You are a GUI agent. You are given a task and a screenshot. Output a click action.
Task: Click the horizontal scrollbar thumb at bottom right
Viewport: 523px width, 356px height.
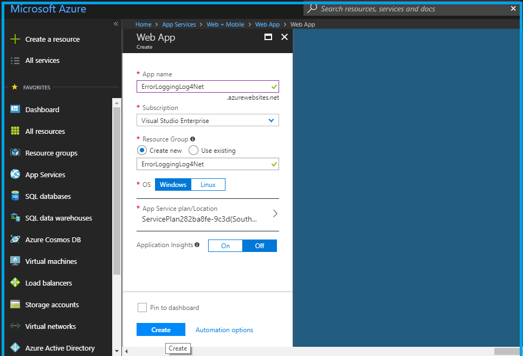click(x=507, y=351)
